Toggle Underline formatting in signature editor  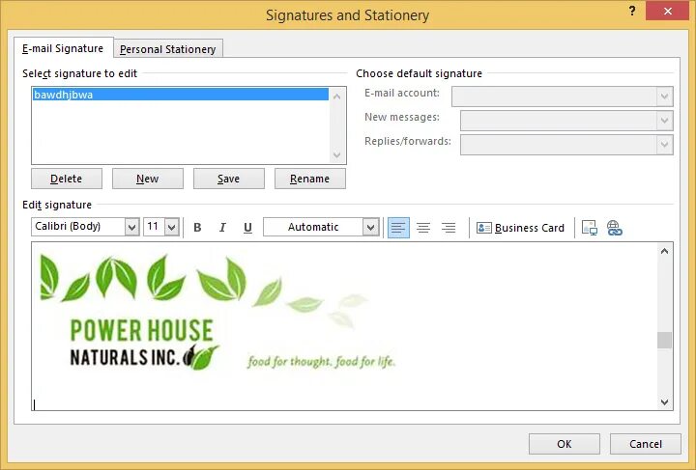point(247,228)
